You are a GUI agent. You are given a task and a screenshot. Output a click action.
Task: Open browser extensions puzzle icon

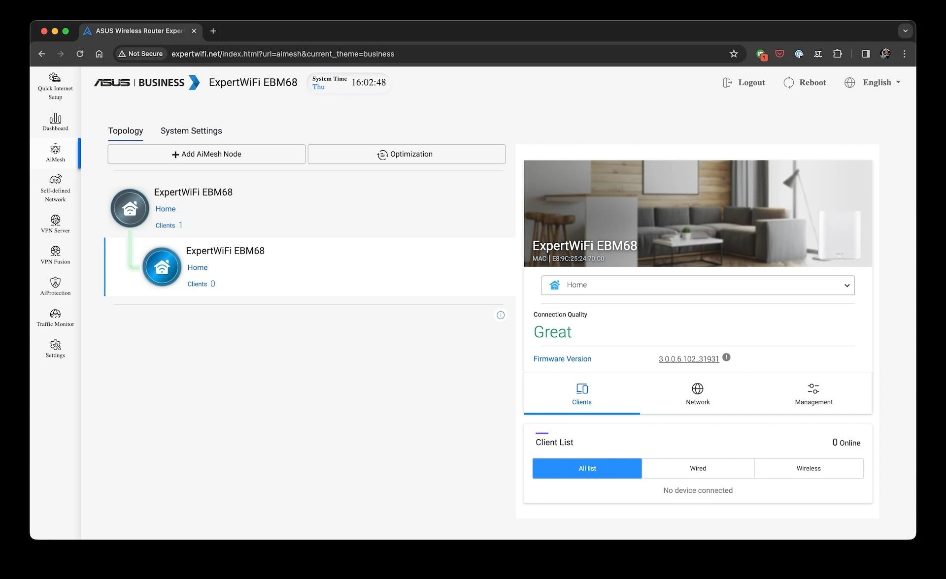[x=837, y=54]
